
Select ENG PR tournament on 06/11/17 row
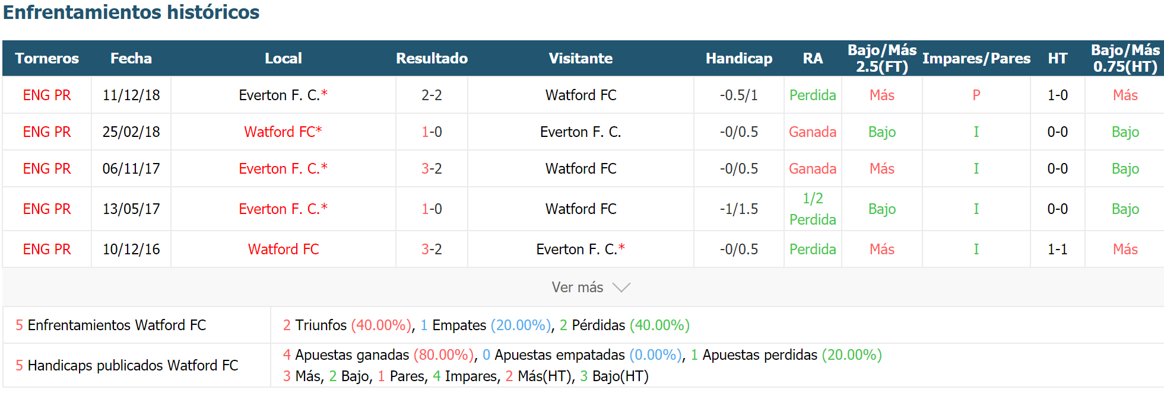[x=47, y=168]
